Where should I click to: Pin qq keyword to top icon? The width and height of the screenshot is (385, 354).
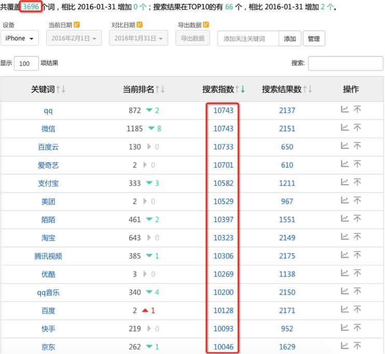[357, 110]
